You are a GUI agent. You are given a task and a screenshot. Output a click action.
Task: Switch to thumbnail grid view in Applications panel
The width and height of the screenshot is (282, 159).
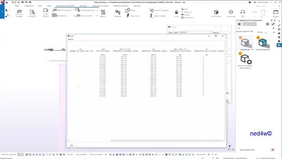239,24
